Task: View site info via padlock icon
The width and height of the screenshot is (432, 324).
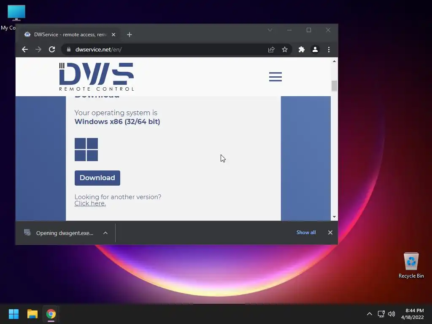Action: click(x=69, y=49)
